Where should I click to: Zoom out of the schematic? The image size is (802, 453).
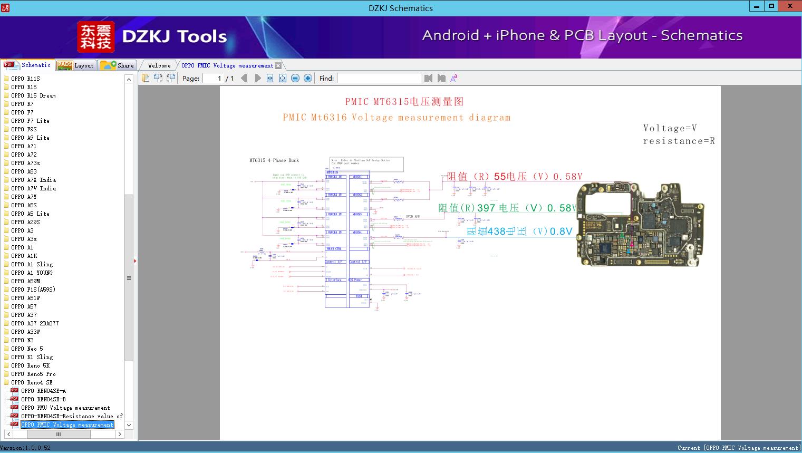pos(295,78)
